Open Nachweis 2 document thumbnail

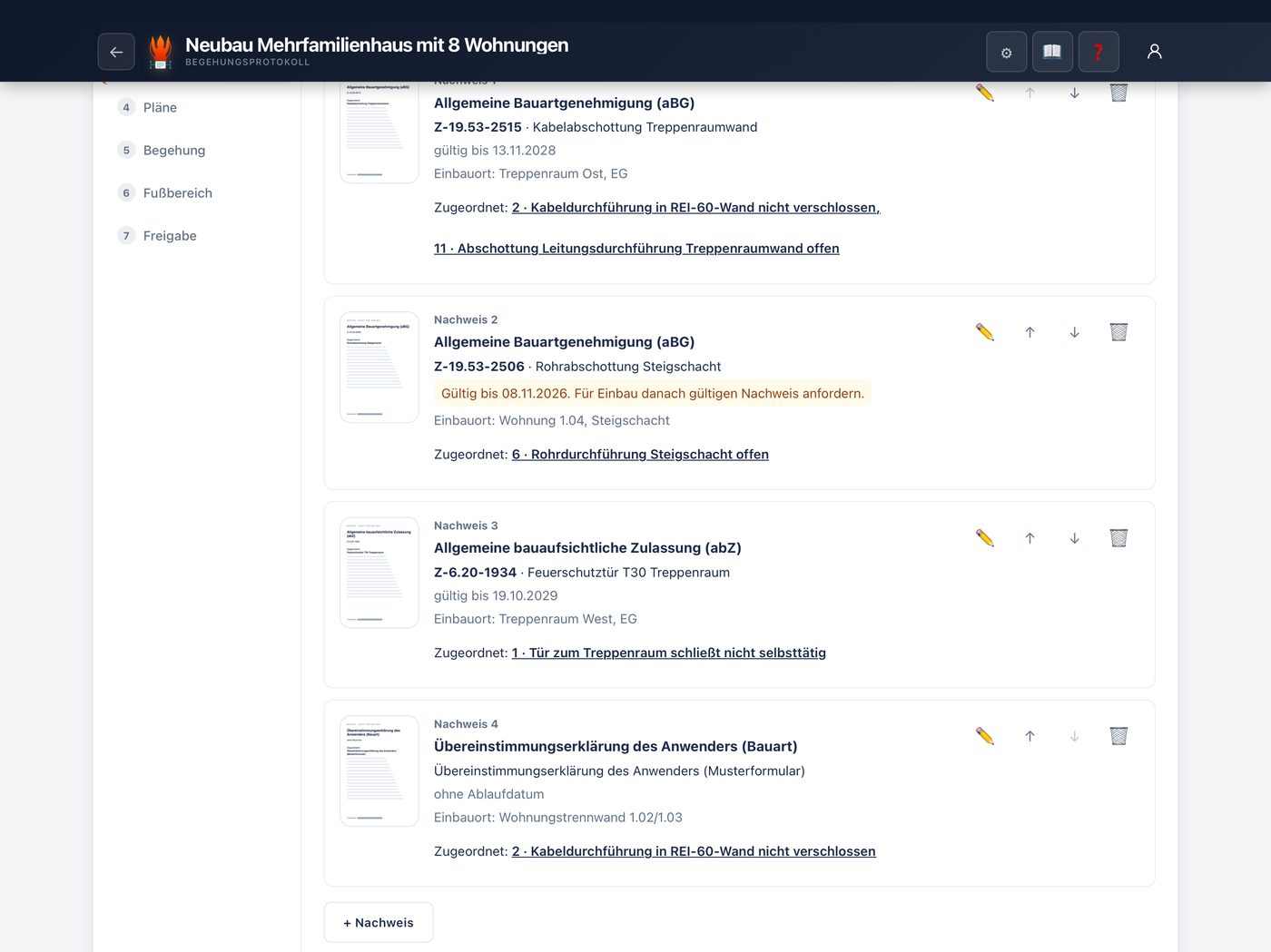click(x=379, y=368)
